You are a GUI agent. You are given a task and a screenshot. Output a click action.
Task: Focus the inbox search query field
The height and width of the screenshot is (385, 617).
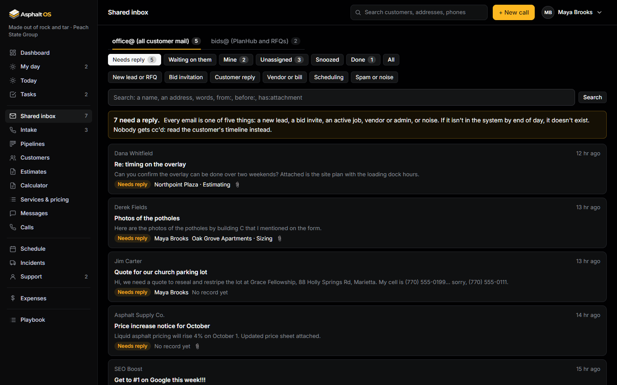(x=341, y=98)
